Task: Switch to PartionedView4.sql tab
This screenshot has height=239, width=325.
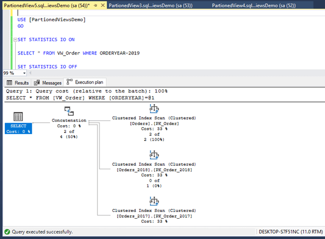Action: pyautogui.click(x=254, y=5)
